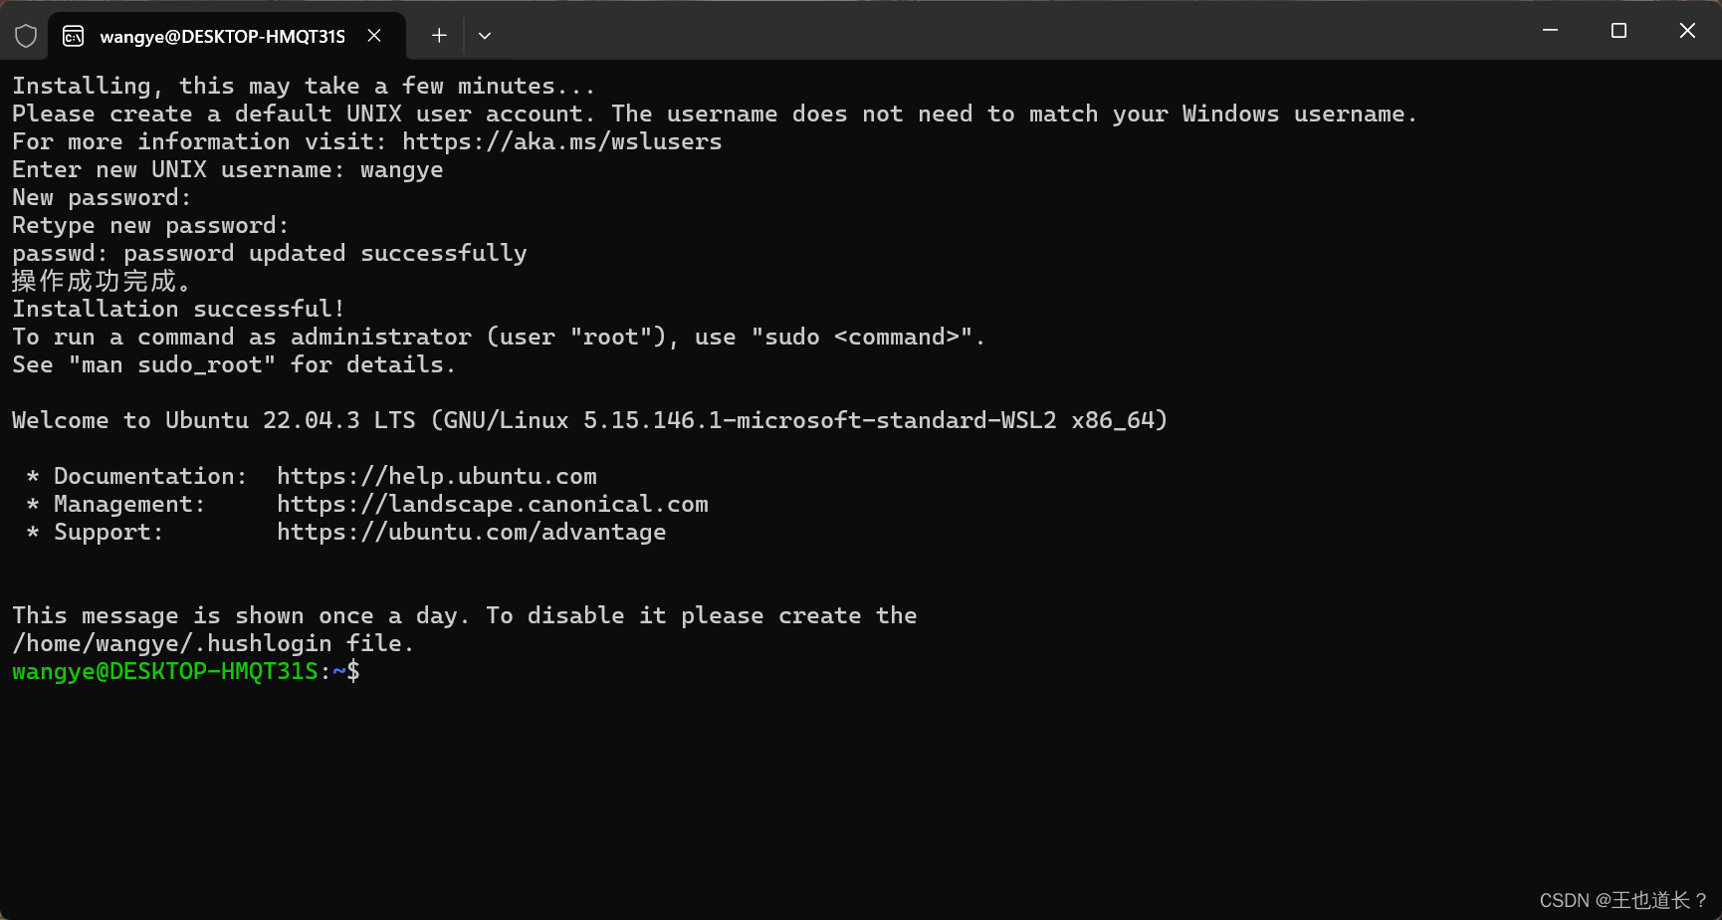Screen dimensions: 1722x920
Task: Maximize the terminal window
Action: [1617, 31]
